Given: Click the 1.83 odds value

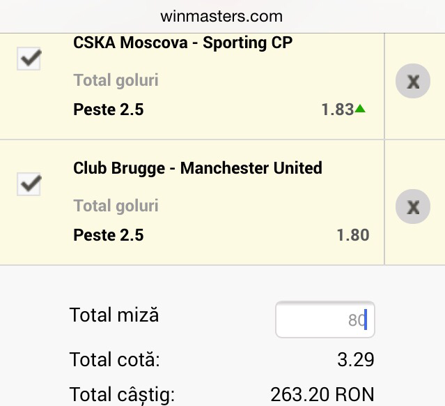Looking at the screenshot, I should point(337,110).
